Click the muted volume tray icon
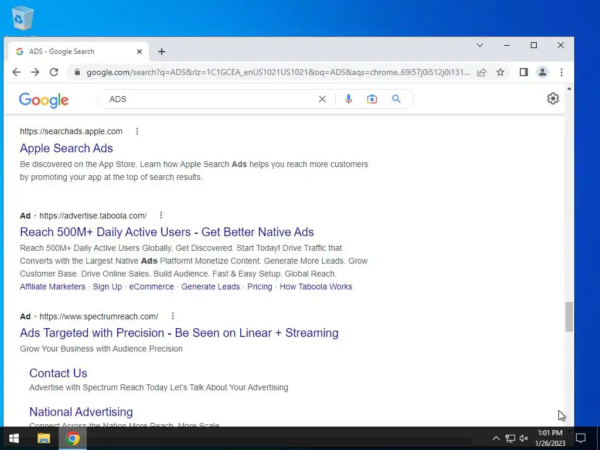Image resolution: width=600 pixels, height=450 pixels. coord(524,438)
